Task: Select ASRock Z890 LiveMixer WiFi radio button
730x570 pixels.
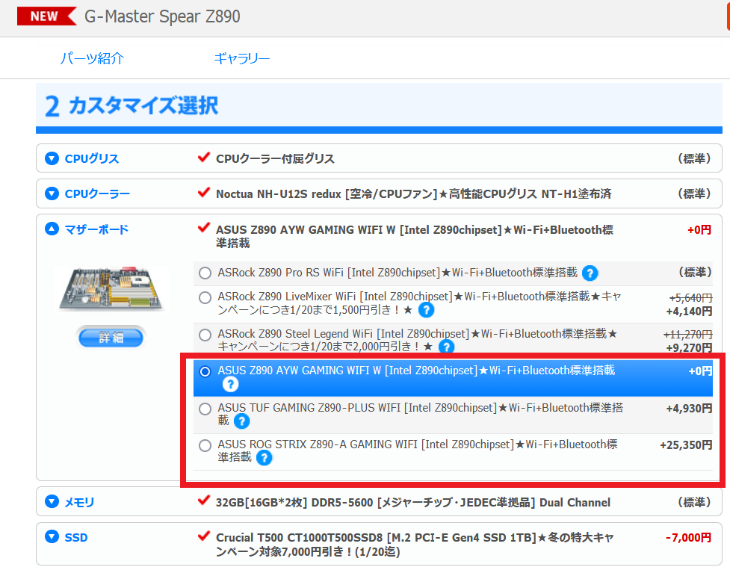Action: click(x=205, y=298)
